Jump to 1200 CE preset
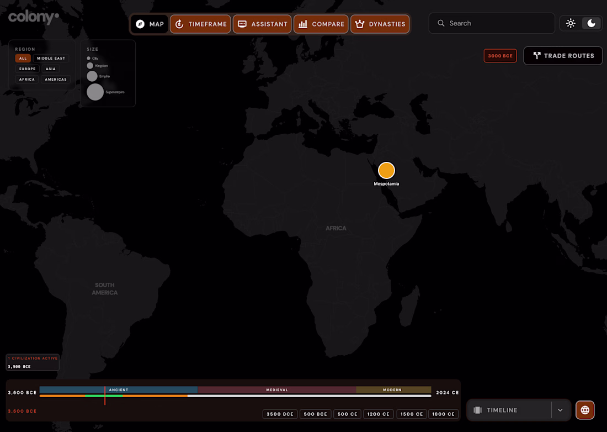607x432 pixels. point(378,414)
